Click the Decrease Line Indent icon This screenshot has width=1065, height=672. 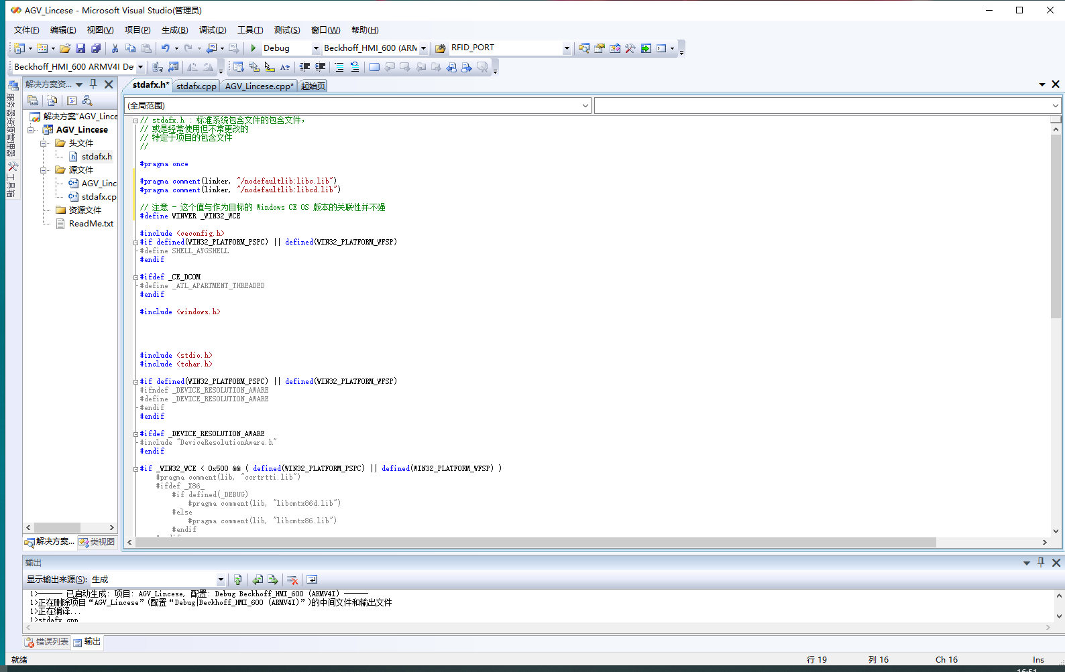(x=304, y=67)
